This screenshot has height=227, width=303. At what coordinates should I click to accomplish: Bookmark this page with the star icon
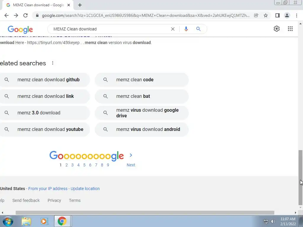(266, 15)
